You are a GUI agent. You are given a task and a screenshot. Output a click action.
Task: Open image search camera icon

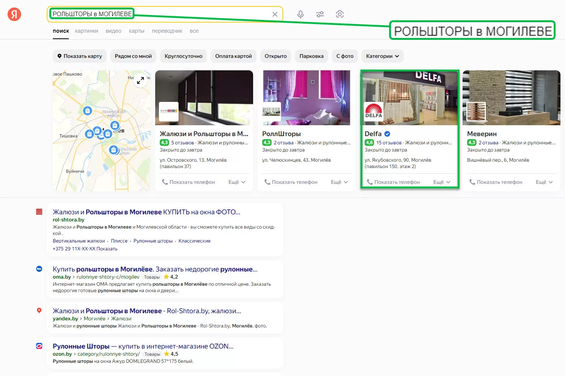340,14
